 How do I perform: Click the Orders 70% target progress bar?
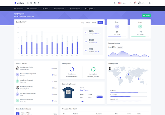pyautogui.click(x=117, y=37)
